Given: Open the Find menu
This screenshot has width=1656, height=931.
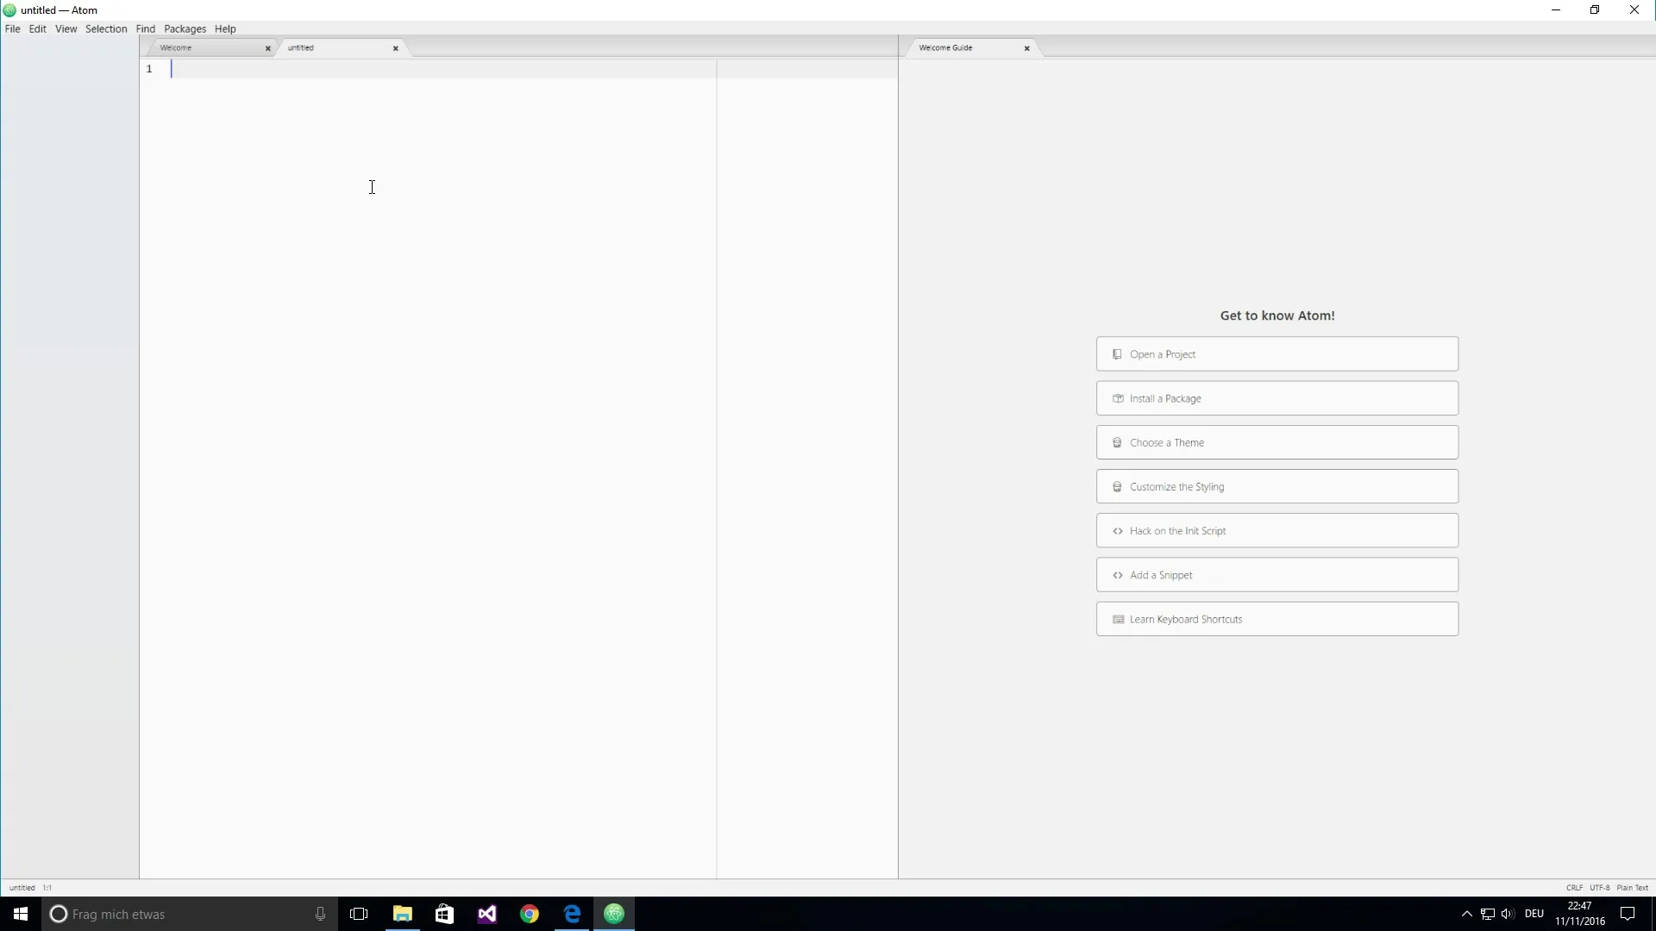Looking at the screenshot, I should click(x=146, y=28).
